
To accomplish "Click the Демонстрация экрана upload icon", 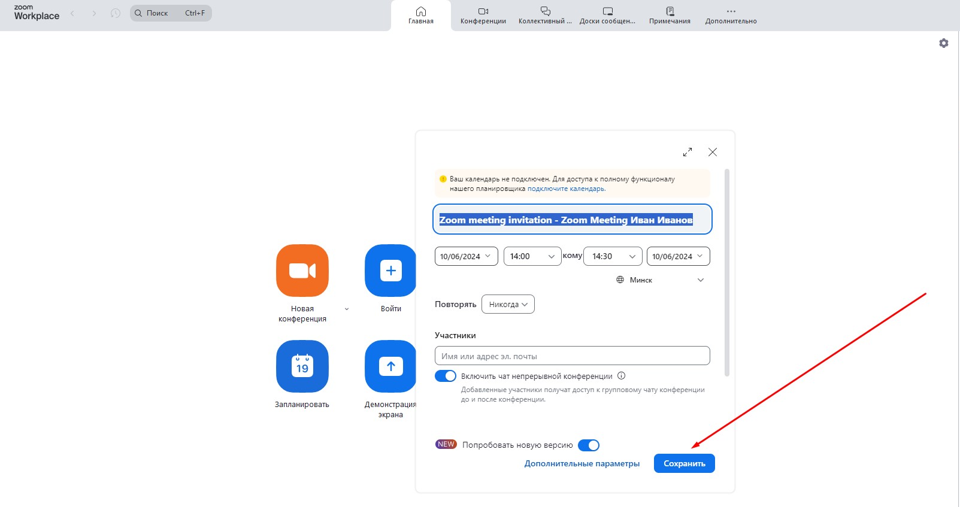I will 390,366.
